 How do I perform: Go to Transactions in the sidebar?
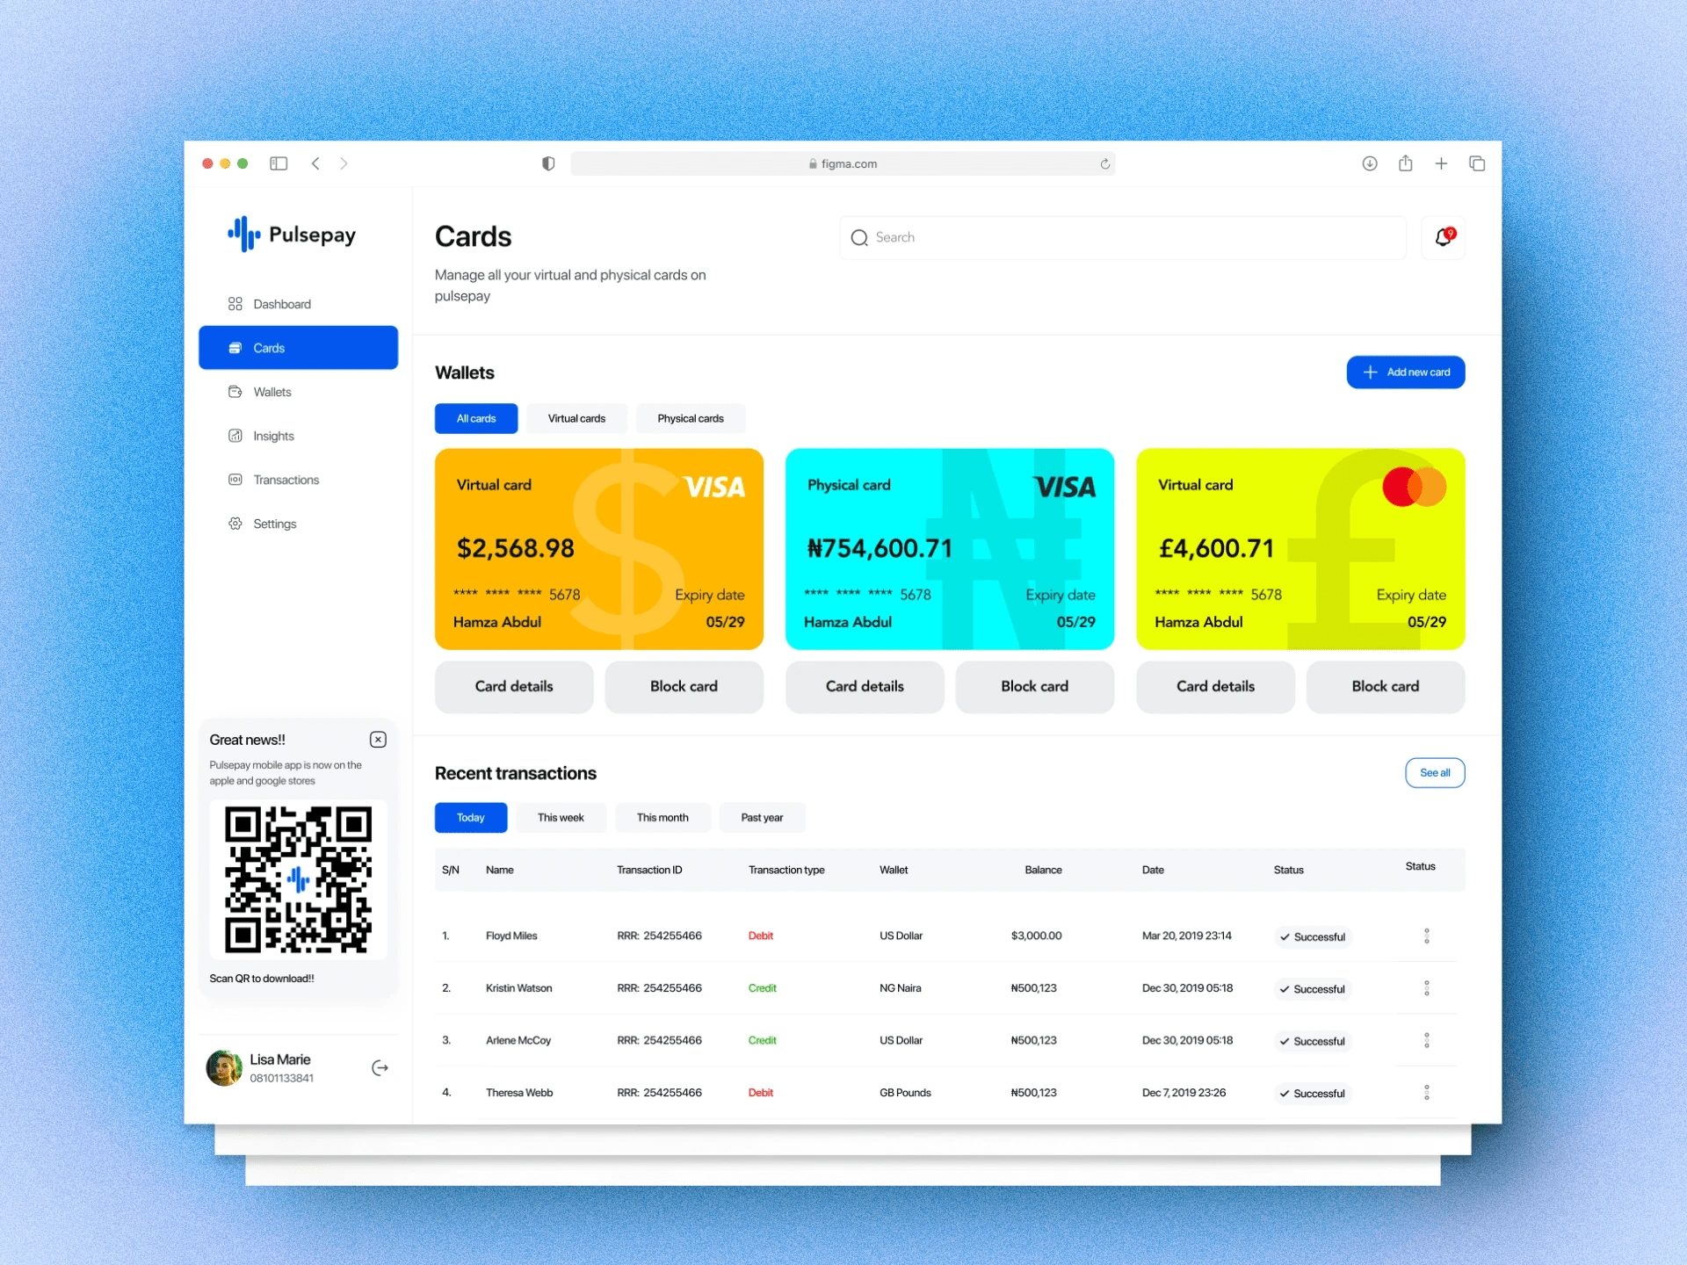pyautogui.click(x=298, y=480)
